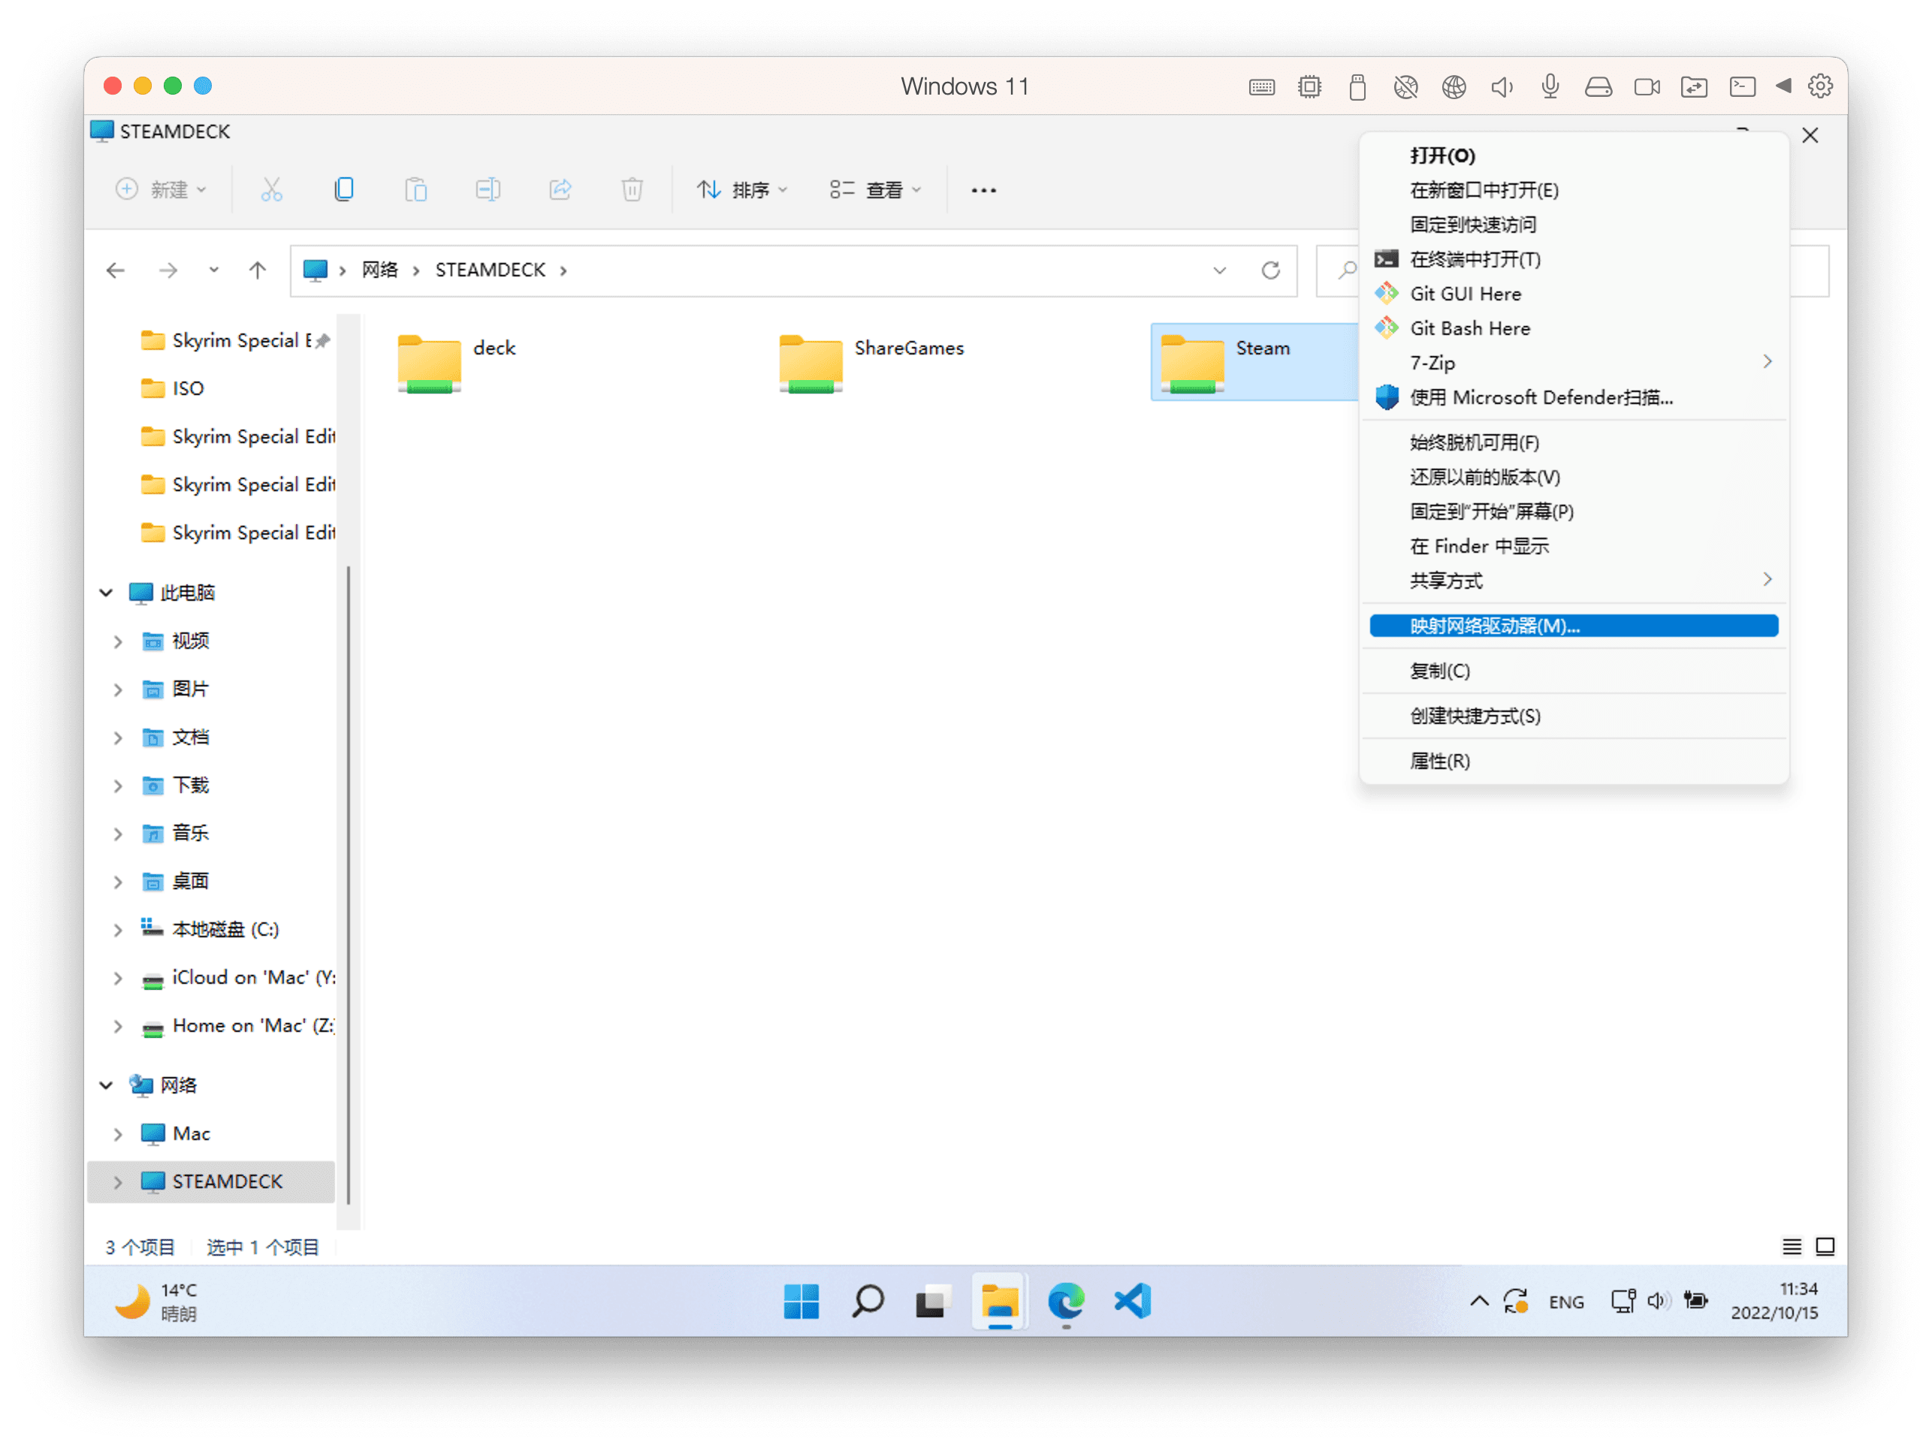Viewport: 1932px width, 1448px height.
Task: Expand the 视频 tree item
Action: click(122, 639)
